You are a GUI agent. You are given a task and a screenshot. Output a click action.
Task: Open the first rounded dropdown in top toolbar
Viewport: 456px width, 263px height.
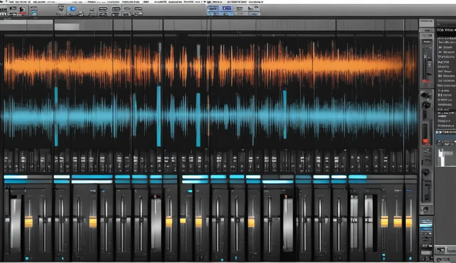click(104, 9)
